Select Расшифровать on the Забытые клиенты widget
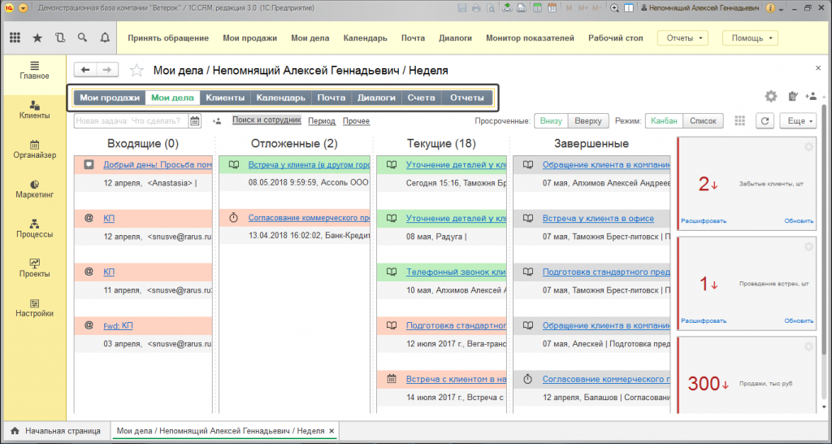 pos(704,221)
